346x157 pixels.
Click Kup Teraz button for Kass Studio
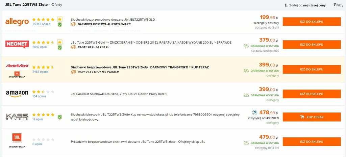tap(312, 117)
